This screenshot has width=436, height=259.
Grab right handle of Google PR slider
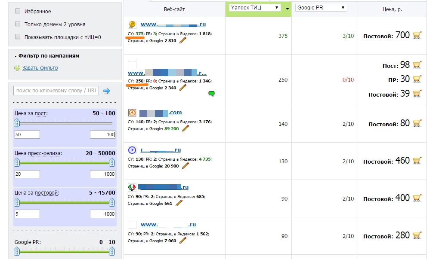[x=112, y=251]
